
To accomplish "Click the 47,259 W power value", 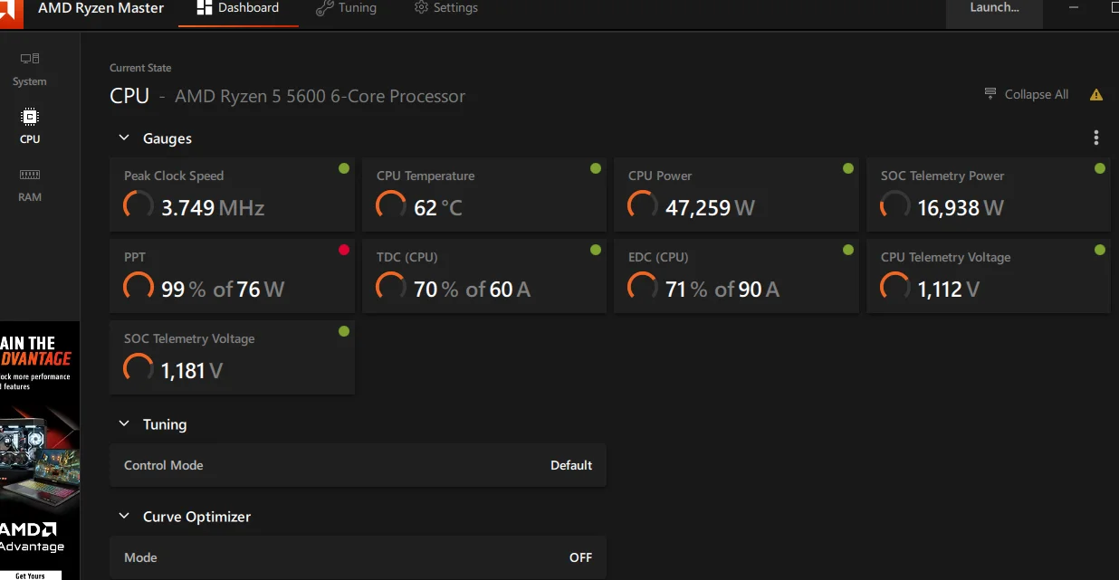I will coord(710,208).
